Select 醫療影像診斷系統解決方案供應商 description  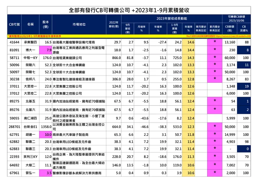[x=77, y=173]
